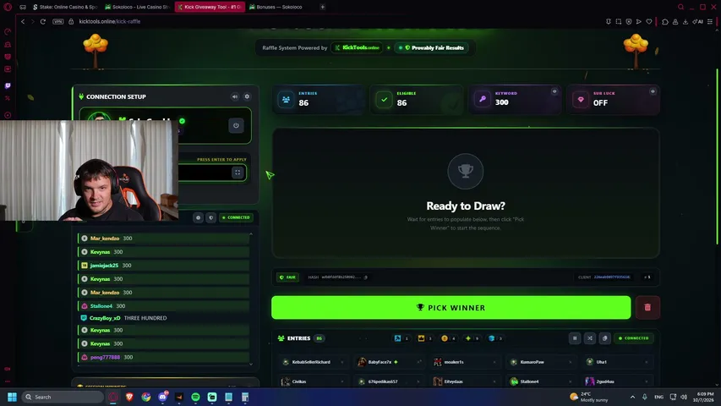The width and height of the screenshot is (721, 406).
Task: Click the FAIR badge
Action: 288,277
